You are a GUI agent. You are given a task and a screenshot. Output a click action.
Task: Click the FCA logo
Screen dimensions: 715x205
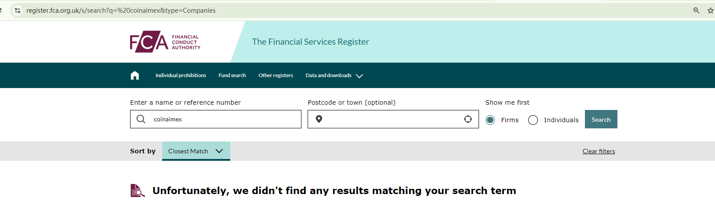click(165, 42)
